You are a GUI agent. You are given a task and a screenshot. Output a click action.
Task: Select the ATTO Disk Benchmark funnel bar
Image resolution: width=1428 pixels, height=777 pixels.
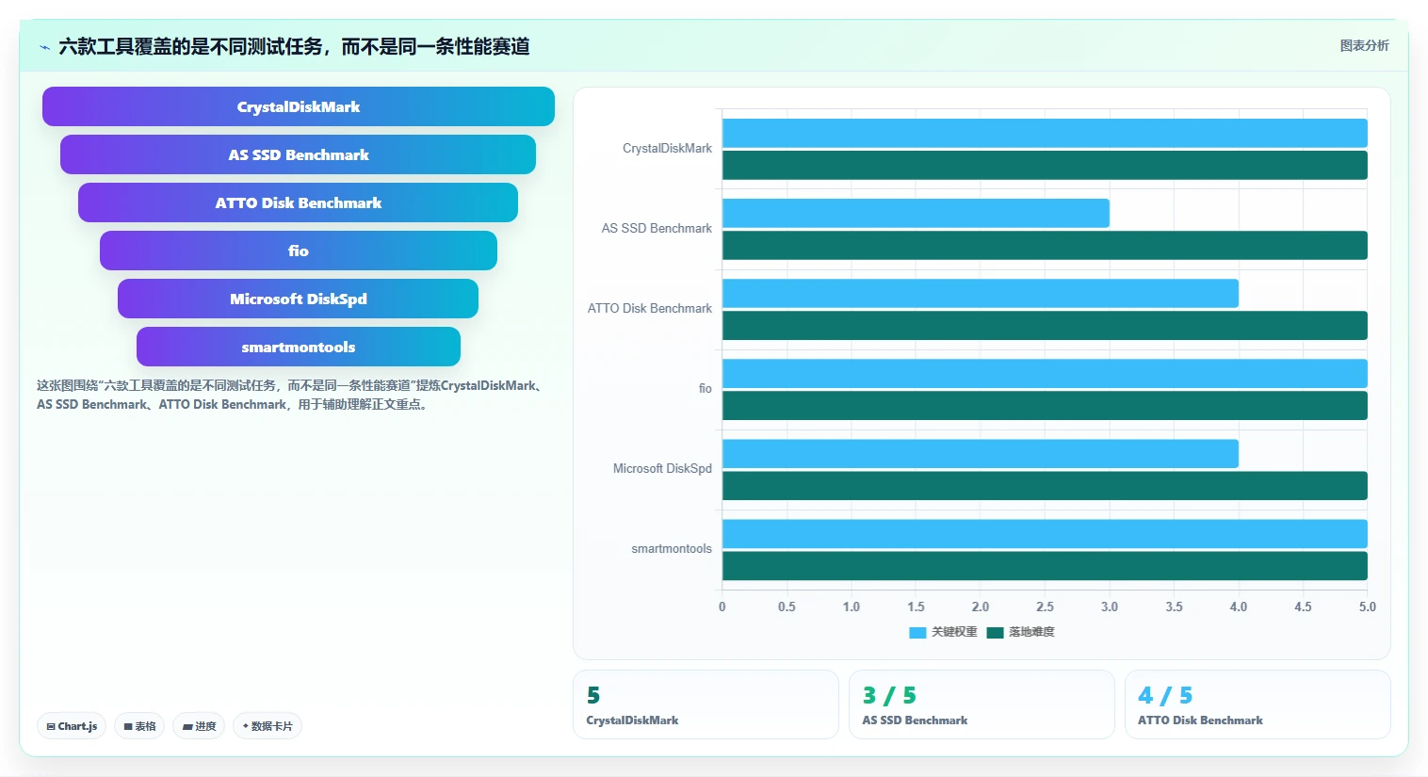point(299,202)
